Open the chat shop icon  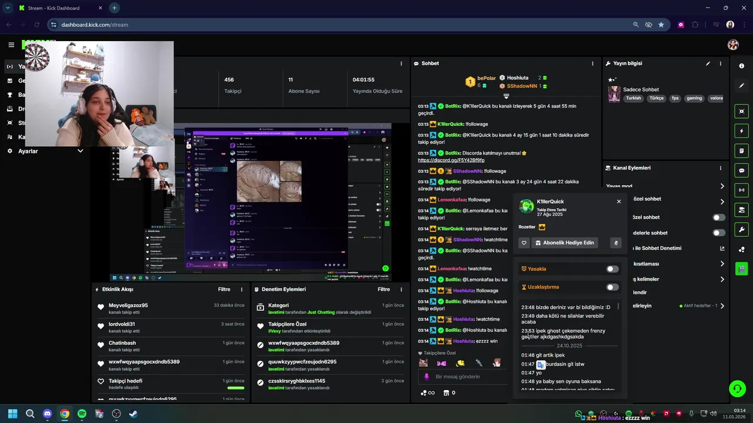tap(446, 392)
